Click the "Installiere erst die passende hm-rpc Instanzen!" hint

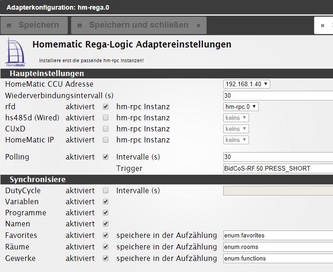[x=91, y=60]
